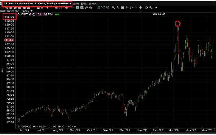216x135 pixels.
Task: Click the gray bar with left arrow icon
Action: [131, 8]
